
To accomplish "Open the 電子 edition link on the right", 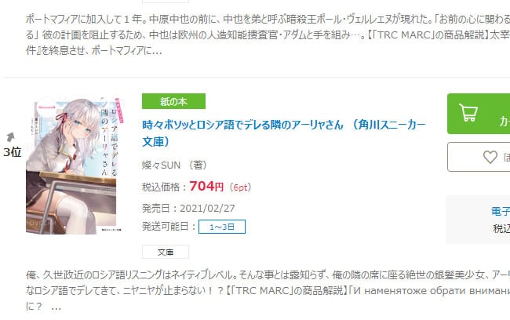I will tap(501, 212).
